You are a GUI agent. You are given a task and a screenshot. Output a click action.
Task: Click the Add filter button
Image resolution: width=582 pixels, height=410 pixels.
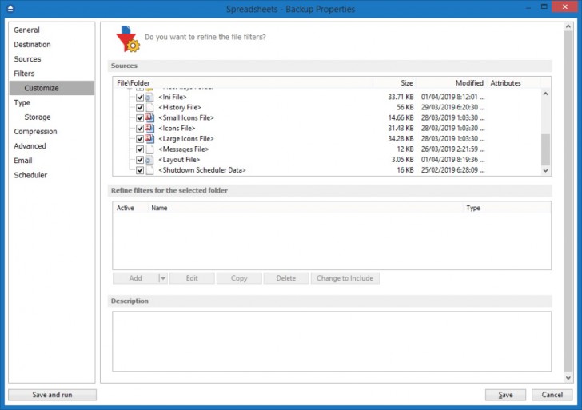coord(135,278)
